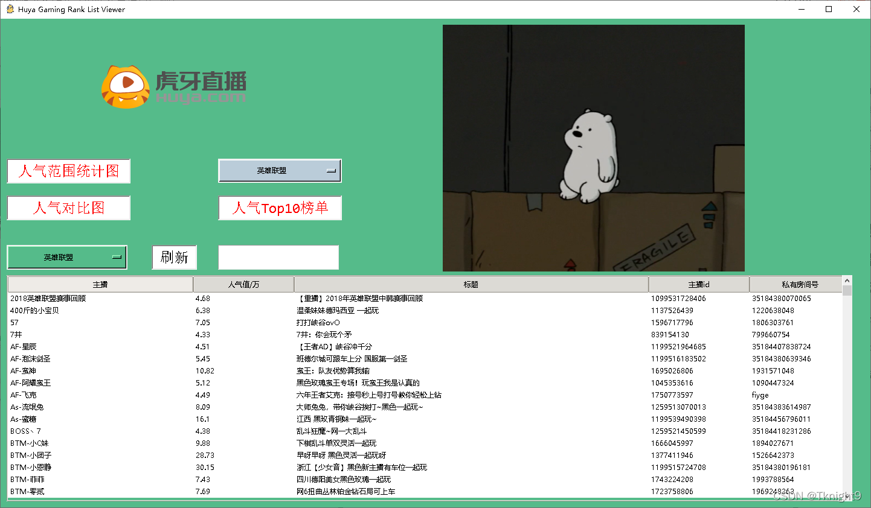The image size is (871, 508).
Task: Open lower 英雄联盟 dropdown beside 刷新
Action: (67, 257)
